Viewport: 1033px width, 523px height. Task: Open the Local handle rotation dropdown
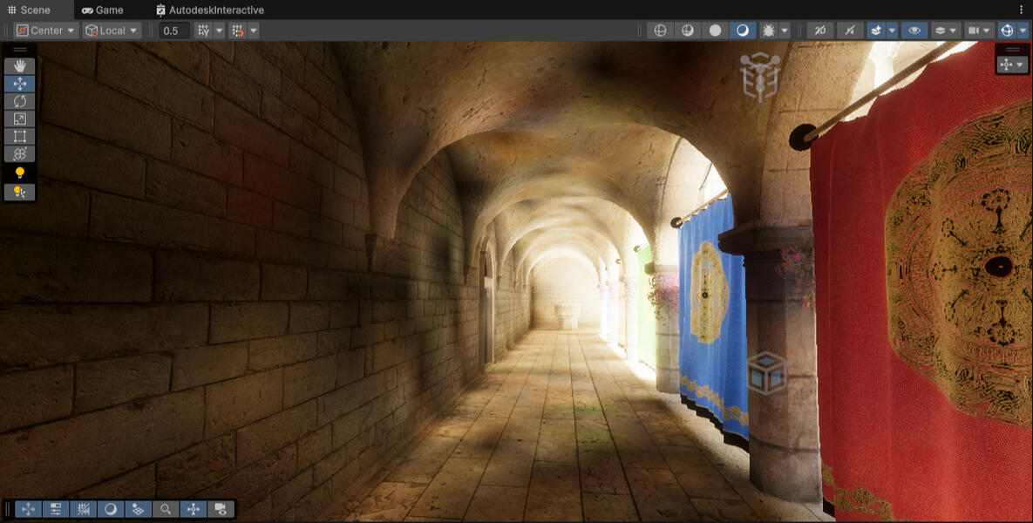pos(112,31)
